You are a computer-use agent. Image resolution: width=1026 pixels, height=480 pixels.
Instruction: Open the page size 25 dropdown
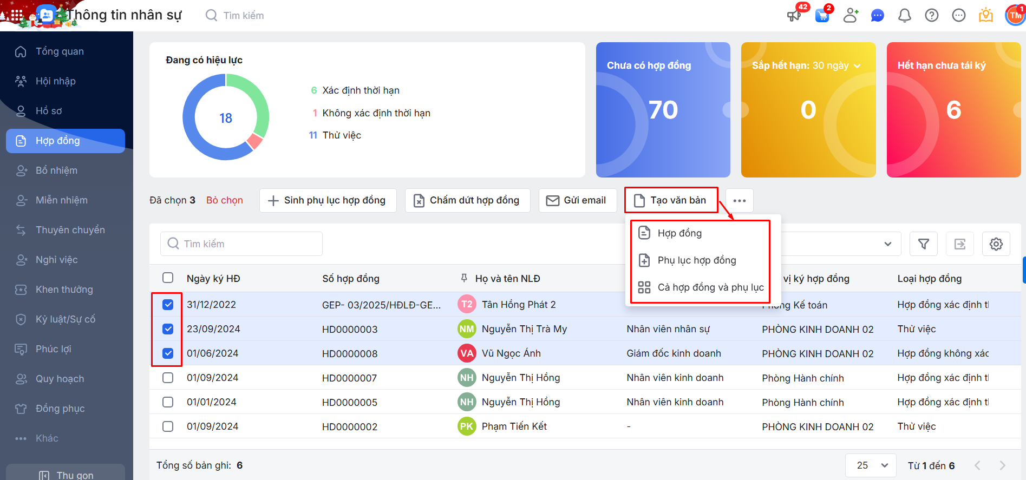coord(872,465)
